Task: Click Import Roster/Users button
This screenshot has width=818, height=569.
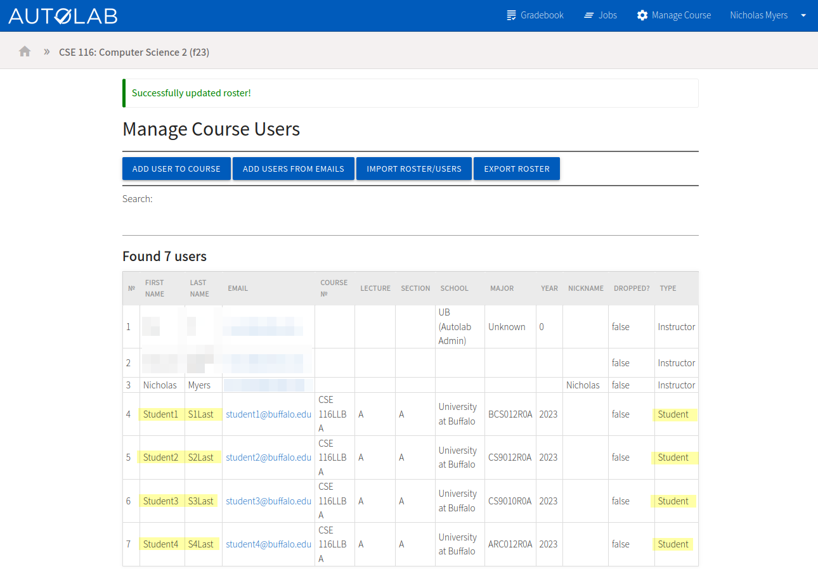Action: pos(414,169)
